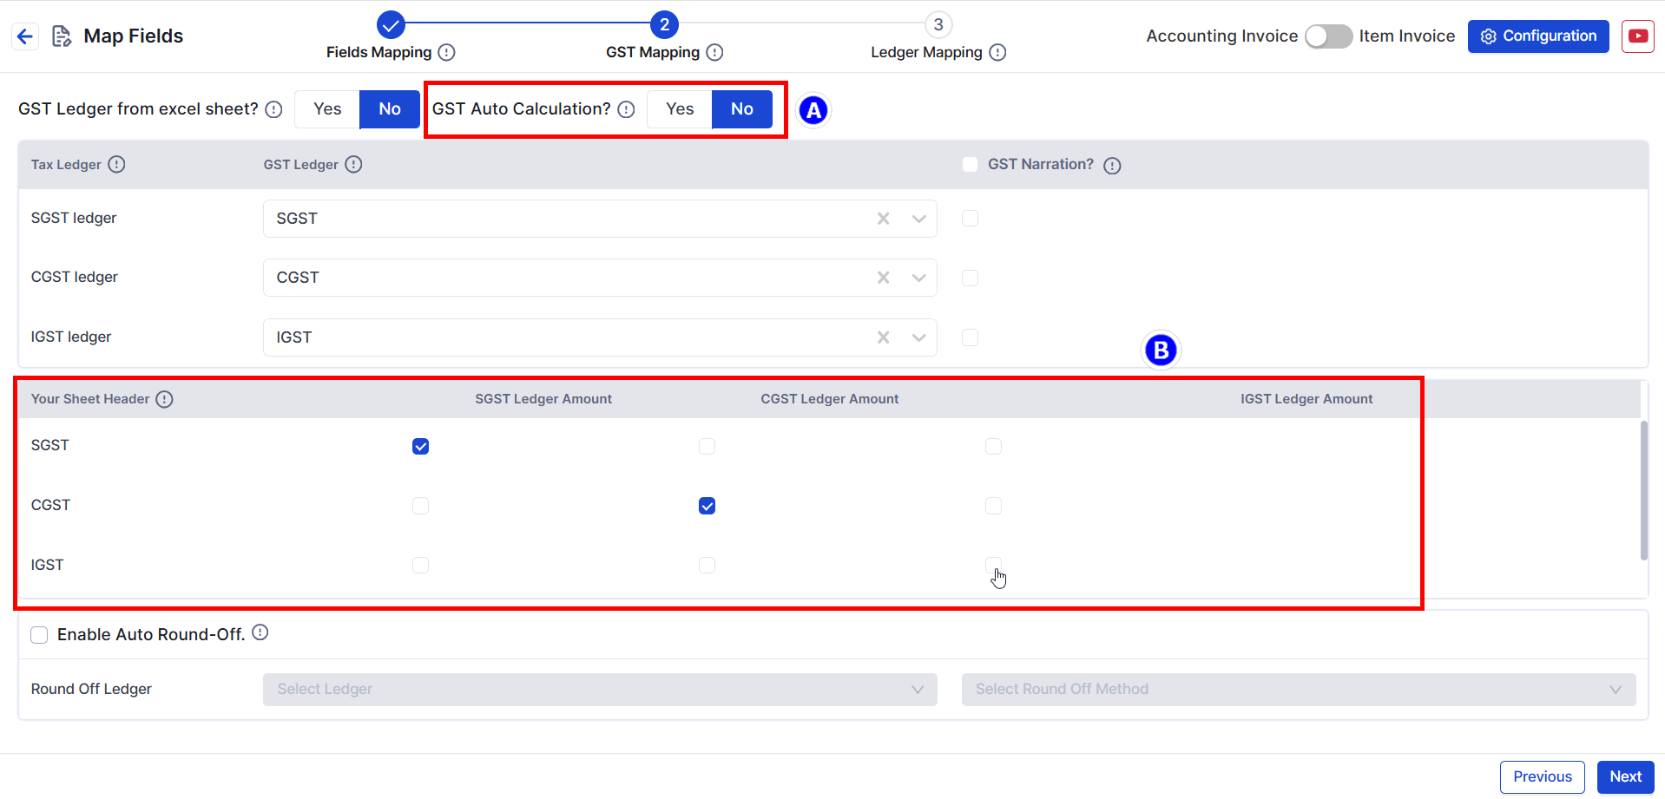Open Select Round Off Method dropdown
The image size is (1665, 799).
tap(1299, 690)
